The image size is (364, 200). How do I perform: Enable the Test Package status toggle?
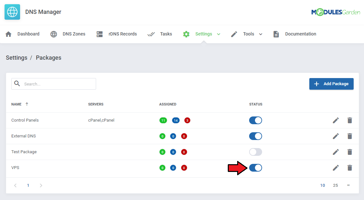coord(256,152)
